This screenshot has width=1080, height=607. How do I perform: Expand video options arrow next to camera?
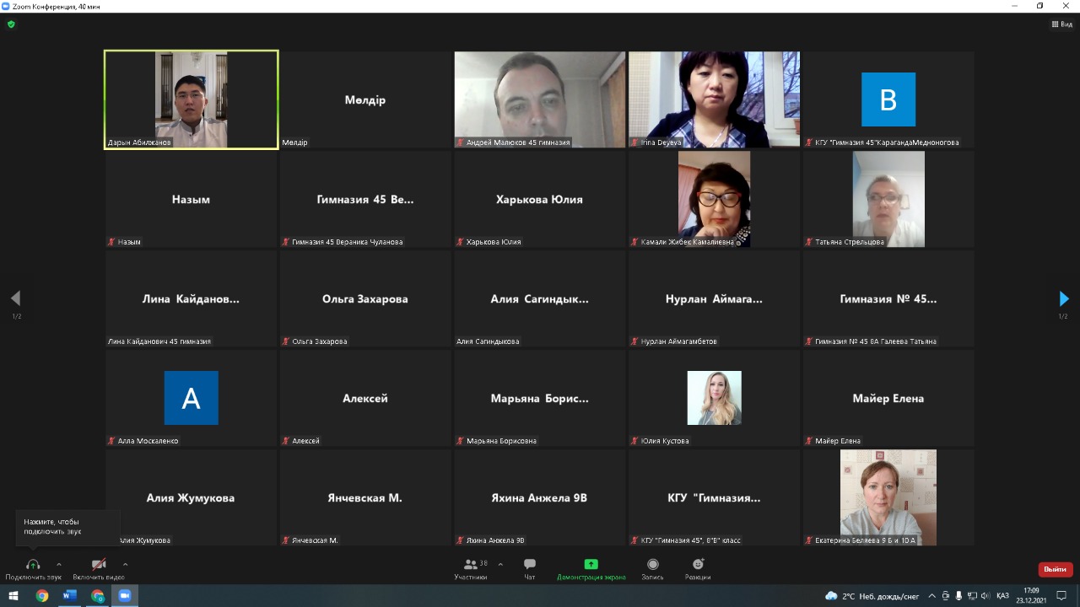[x=126, y=564]
